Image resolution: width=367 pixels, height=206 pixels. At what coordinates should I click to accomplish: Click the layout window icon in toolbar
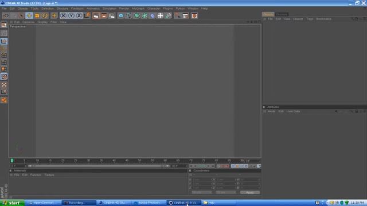(x=185, y=15)
